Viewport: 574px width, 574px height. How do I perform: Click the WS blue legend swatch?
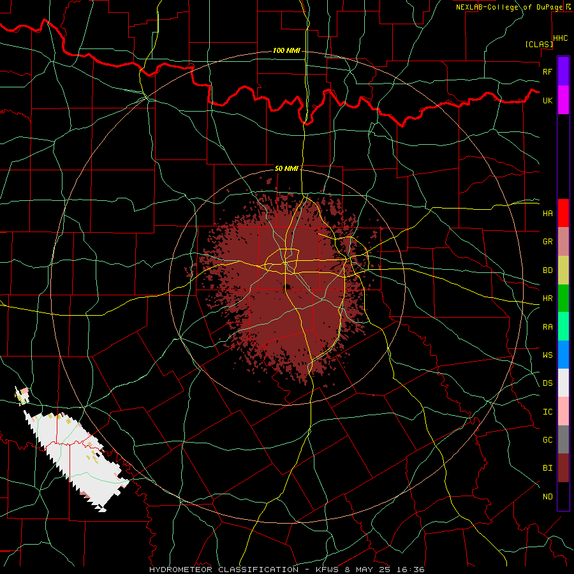pos(563,355)
